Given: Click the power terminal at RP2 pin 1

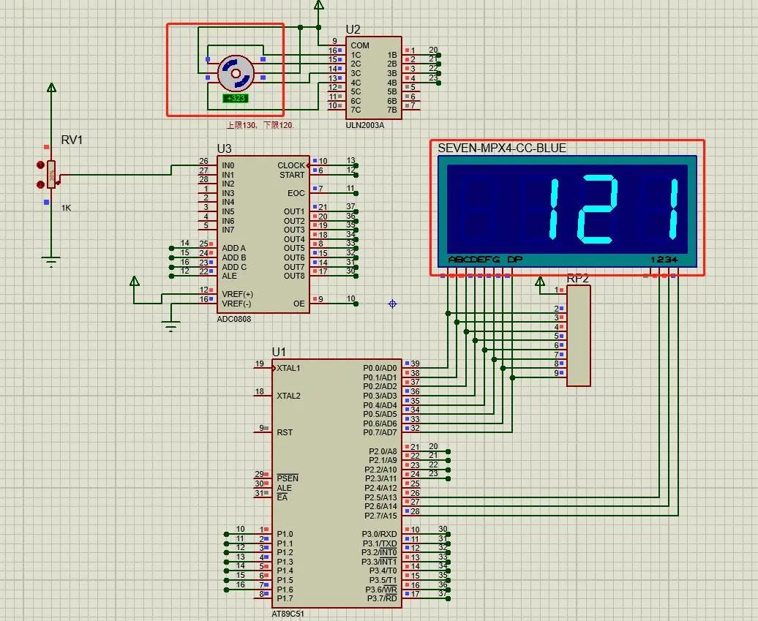Looking at the screenshot, I should pyautogui.click(x=541, y=282).
